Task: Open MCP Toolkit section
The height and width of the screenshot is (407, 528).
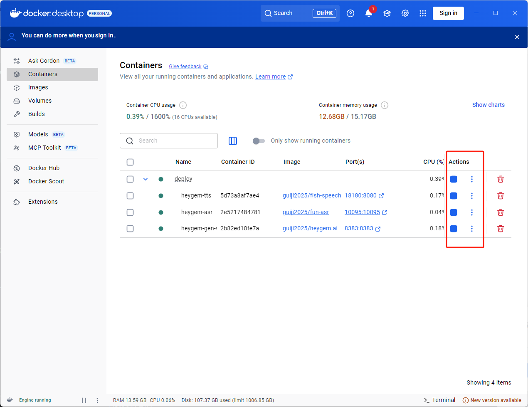Action: pos(52,148)
